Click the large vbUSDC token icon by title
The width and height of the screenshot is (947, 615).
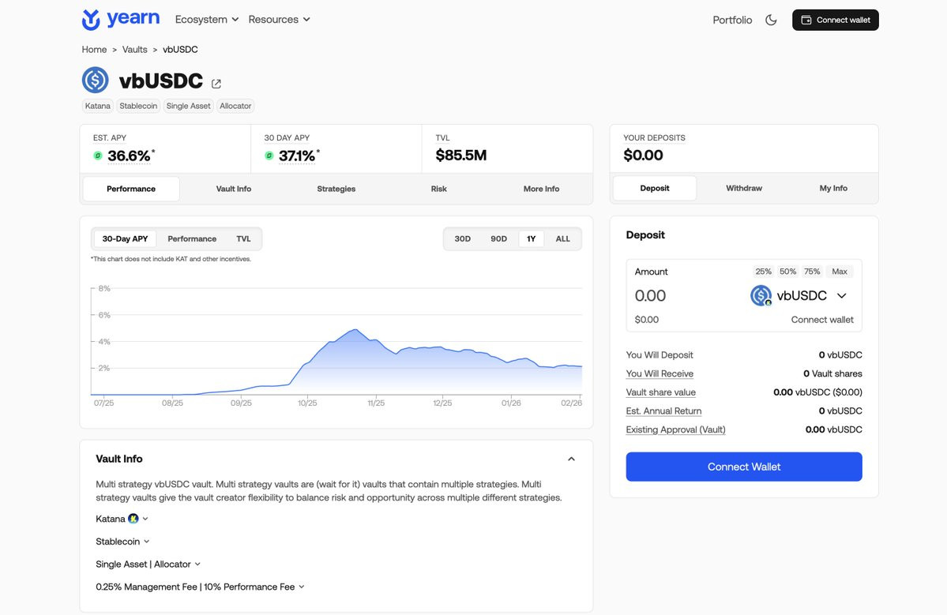click(96, 80)
